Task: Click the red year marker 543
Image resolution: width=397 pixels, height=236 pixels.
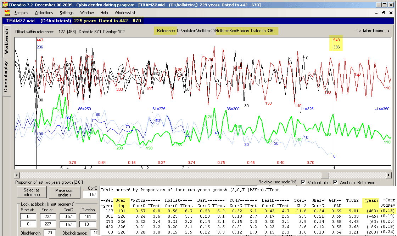Action: [x=336, y=40]
